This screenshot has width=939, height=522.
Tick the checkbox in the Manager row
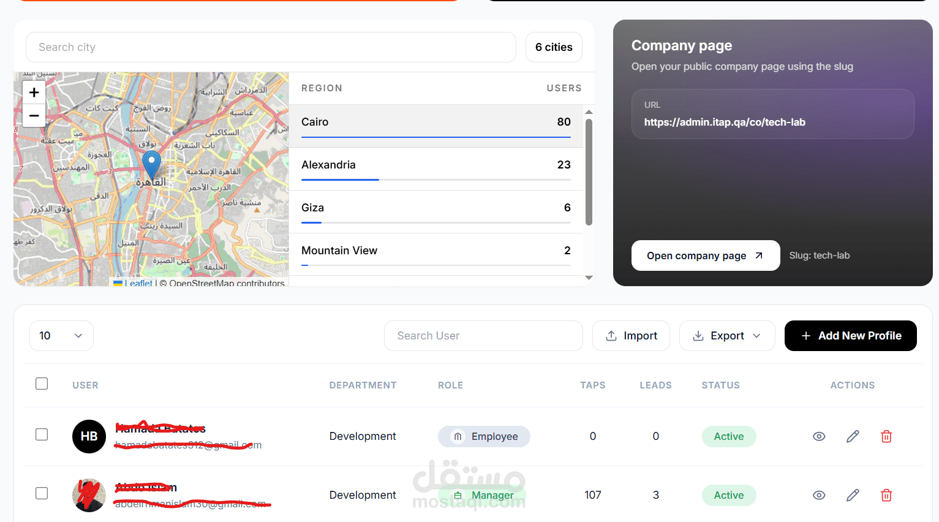(x=42, y=494)
